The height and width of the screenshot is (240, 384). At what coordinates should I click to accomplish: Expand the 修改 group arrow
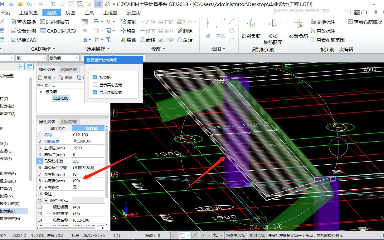pyautogui.click(x=163, y=49)
